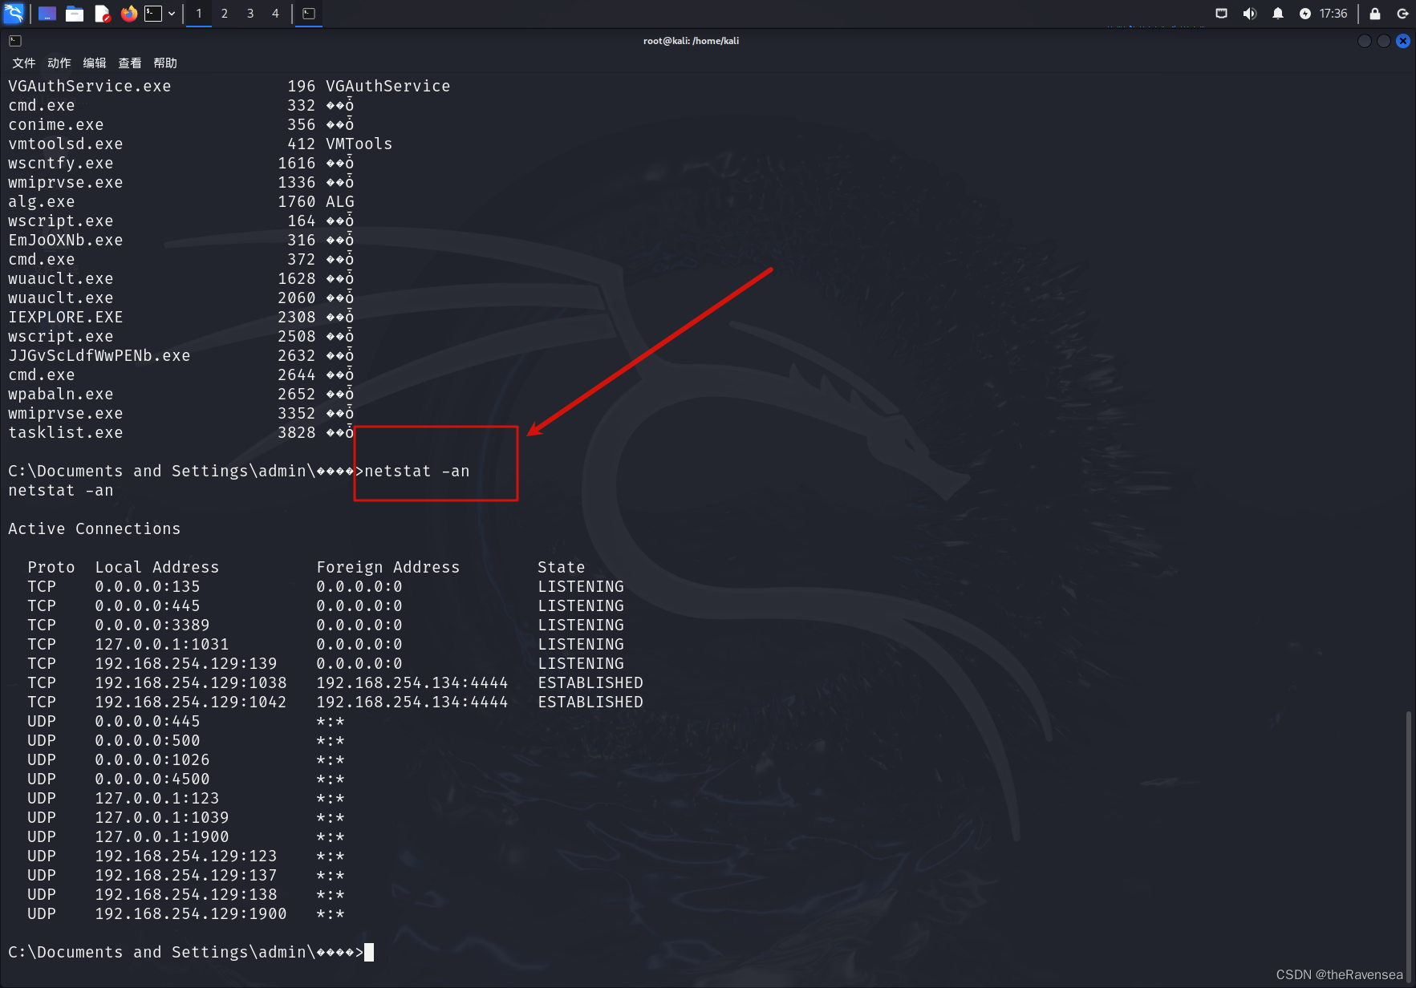
Task: Switch to workspace 4
Action: (x=275, y=14)
